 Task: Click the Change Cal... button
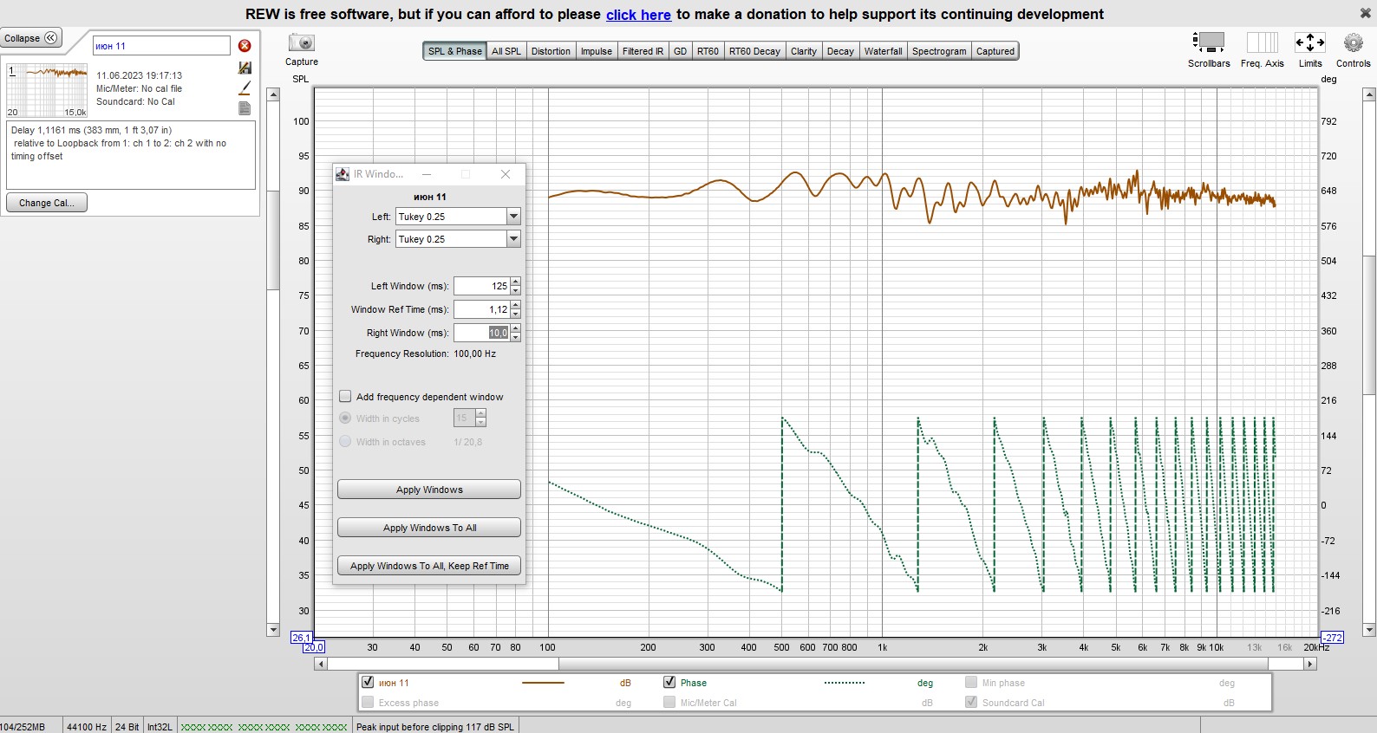(x=47, y=203)
